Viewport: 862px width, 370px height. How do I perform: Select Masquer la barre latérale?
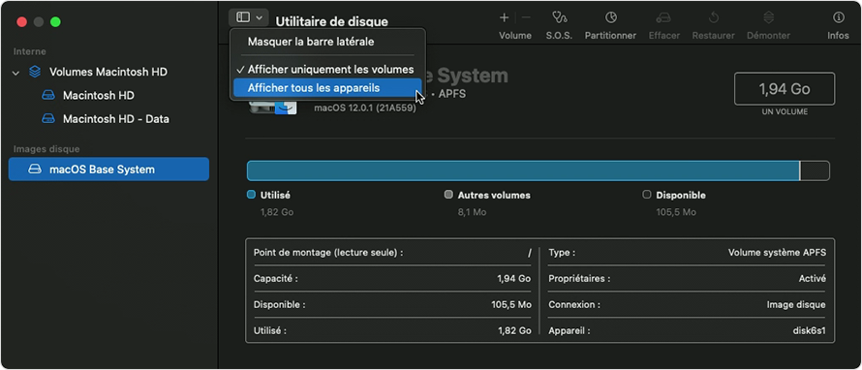[x=311, y=42]
